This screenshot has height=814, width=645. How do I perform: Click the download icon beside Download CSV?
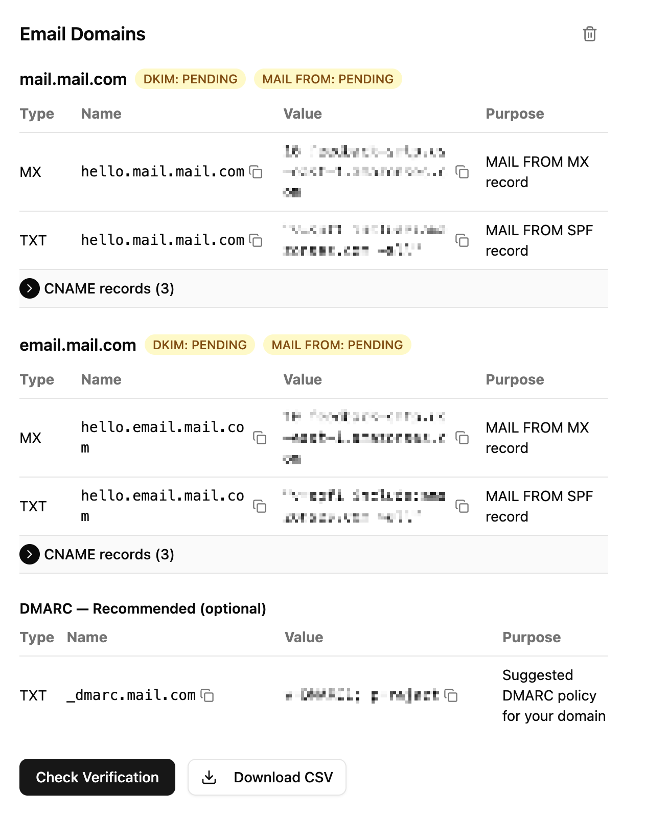coord(210,777)
